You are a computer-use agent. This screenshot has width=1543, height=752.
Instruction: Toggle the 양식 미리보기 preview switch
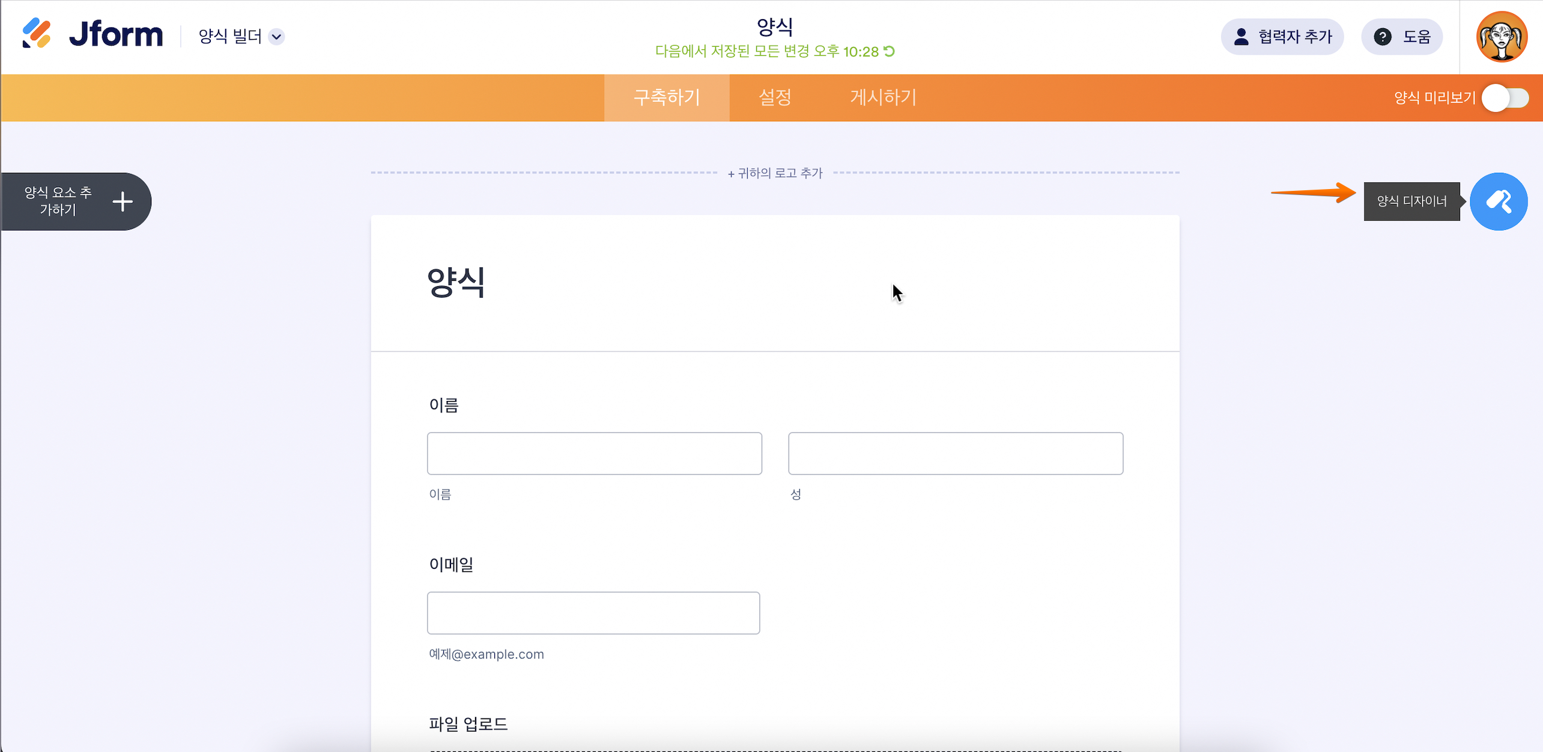click(x=1505, y=98)
